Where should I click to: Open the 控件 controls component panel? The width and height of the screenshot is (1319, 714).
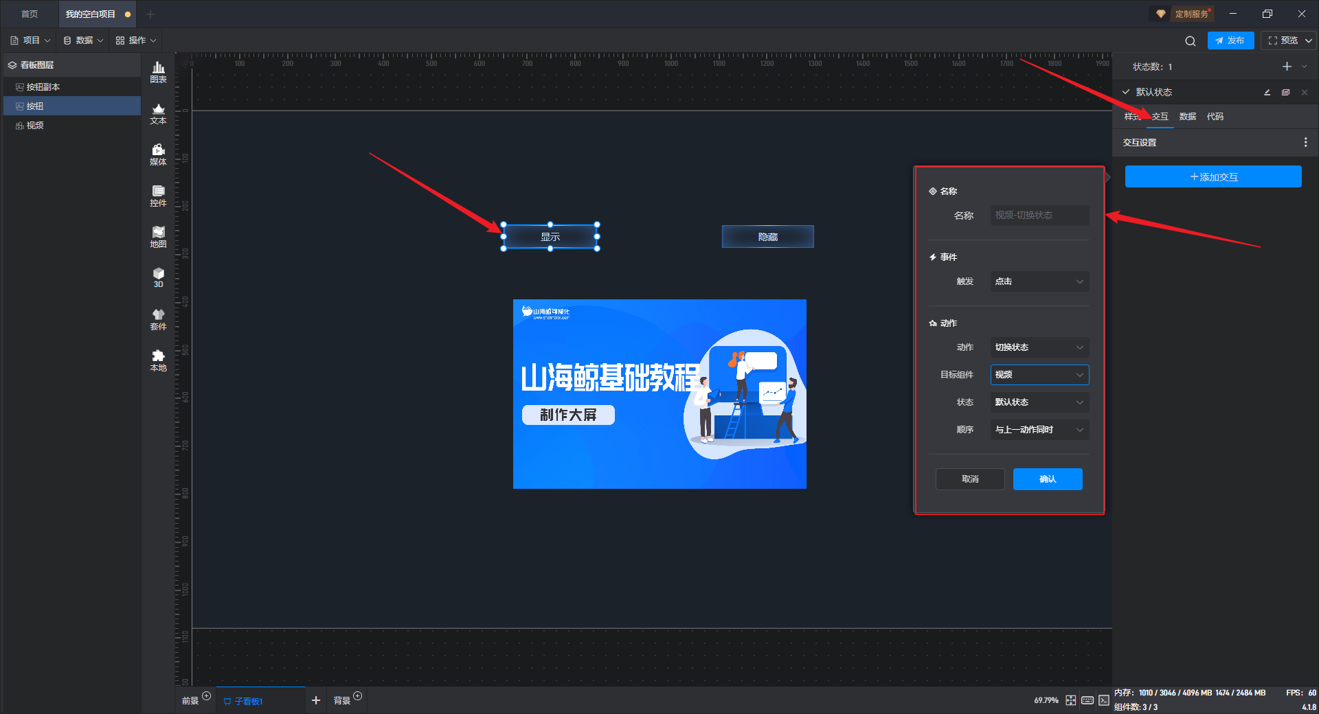pos(158,196)
